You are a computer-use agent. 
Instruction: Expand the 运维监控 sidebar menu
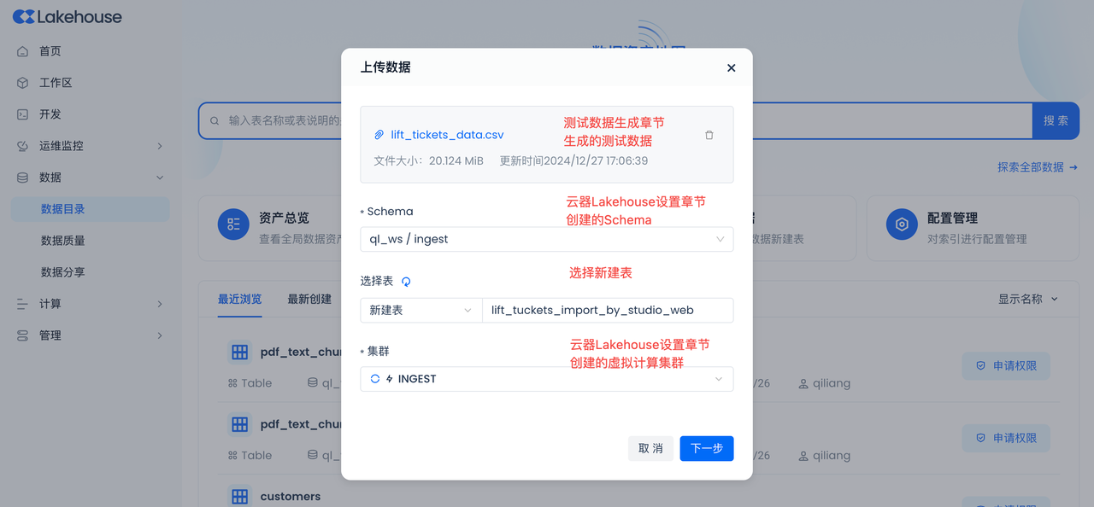pyautogui.click(x=90, y=146)
